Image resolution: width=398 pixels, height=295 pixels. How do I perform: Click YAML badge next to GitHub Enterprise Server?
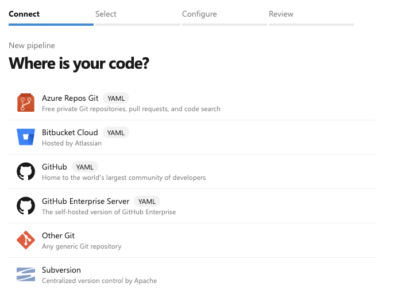tap(146, 202)
